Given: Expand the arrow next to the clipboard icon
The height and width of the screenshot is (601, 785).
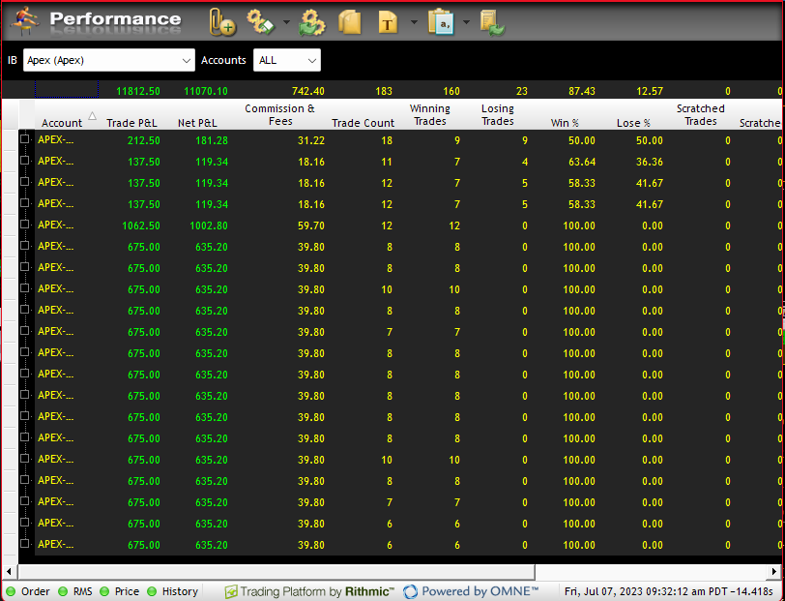Looking at the screenshot, I should pos(466,21).
